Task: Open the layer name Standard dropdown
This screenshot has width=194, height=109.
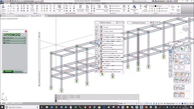Action: (162, 6)
